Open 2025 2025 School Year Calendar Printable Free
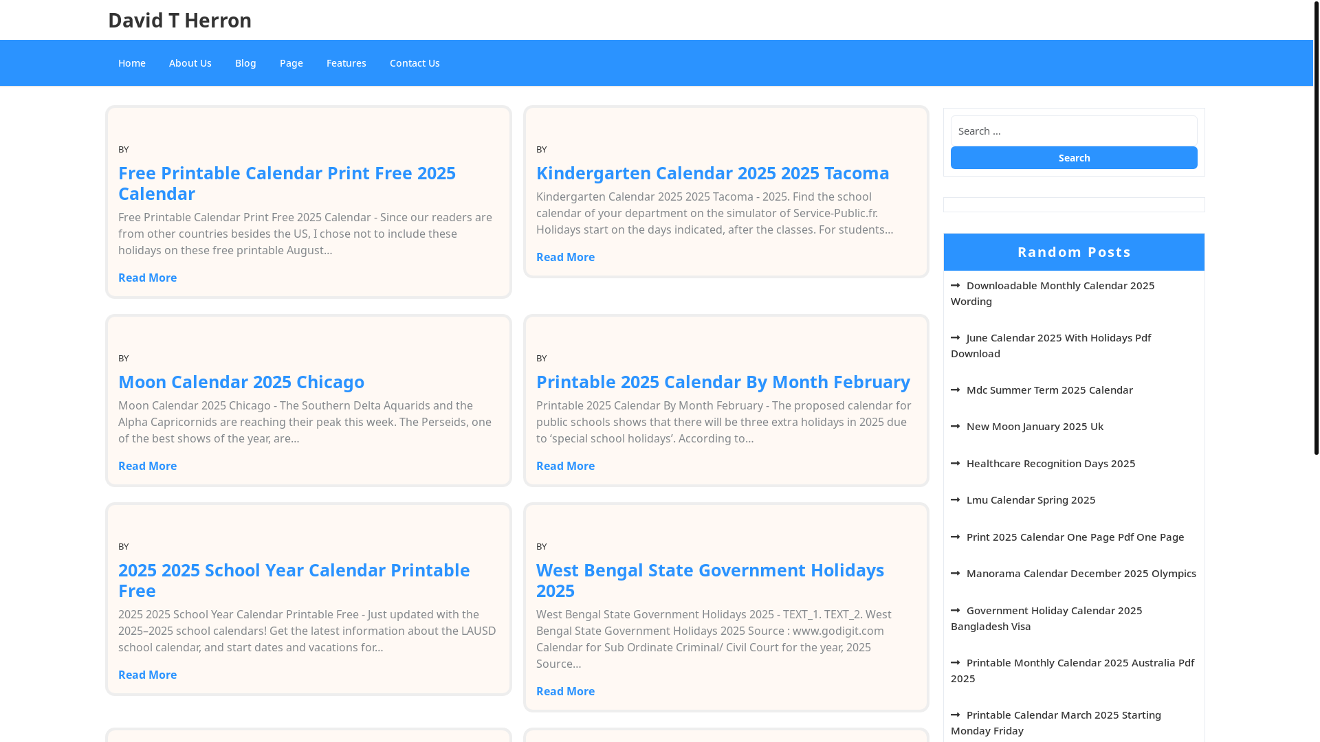This screenshot has height=742, width=1320. [294, 580]
